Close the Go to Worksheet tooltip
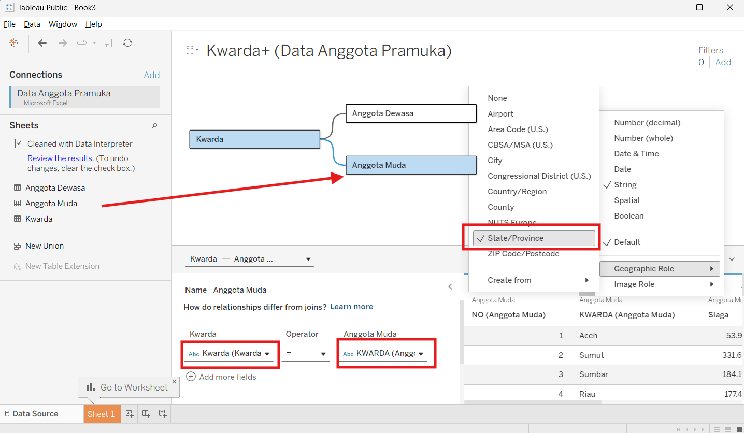The height and width of the screenshot is (433, 744). (174, 381)
